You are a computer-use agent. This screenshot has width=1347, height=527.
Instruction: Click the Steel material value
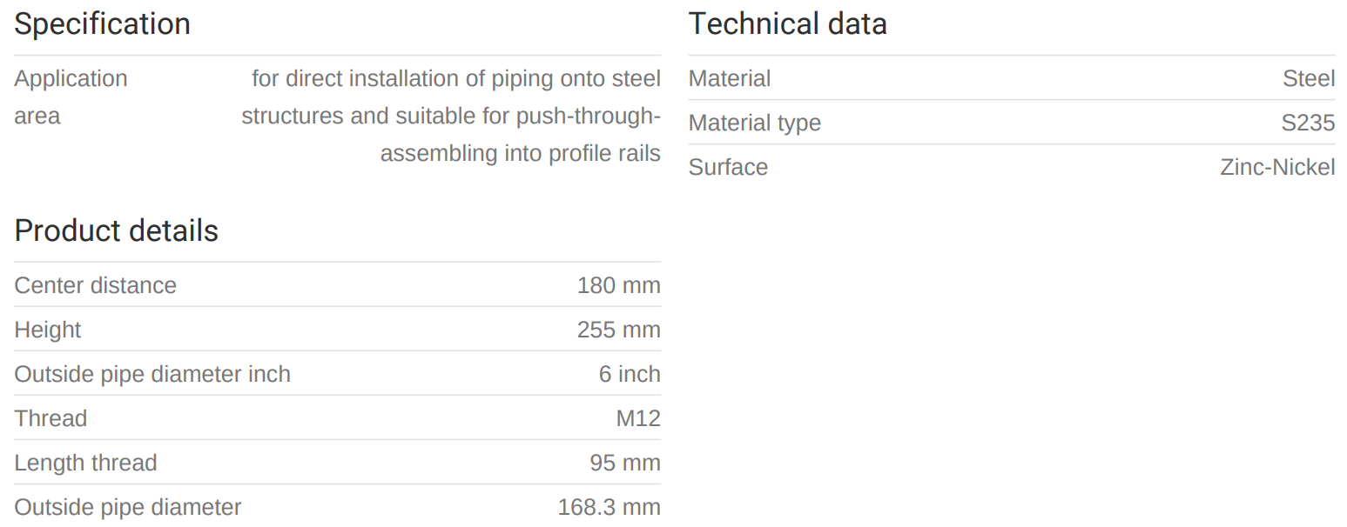point(1308,79)
